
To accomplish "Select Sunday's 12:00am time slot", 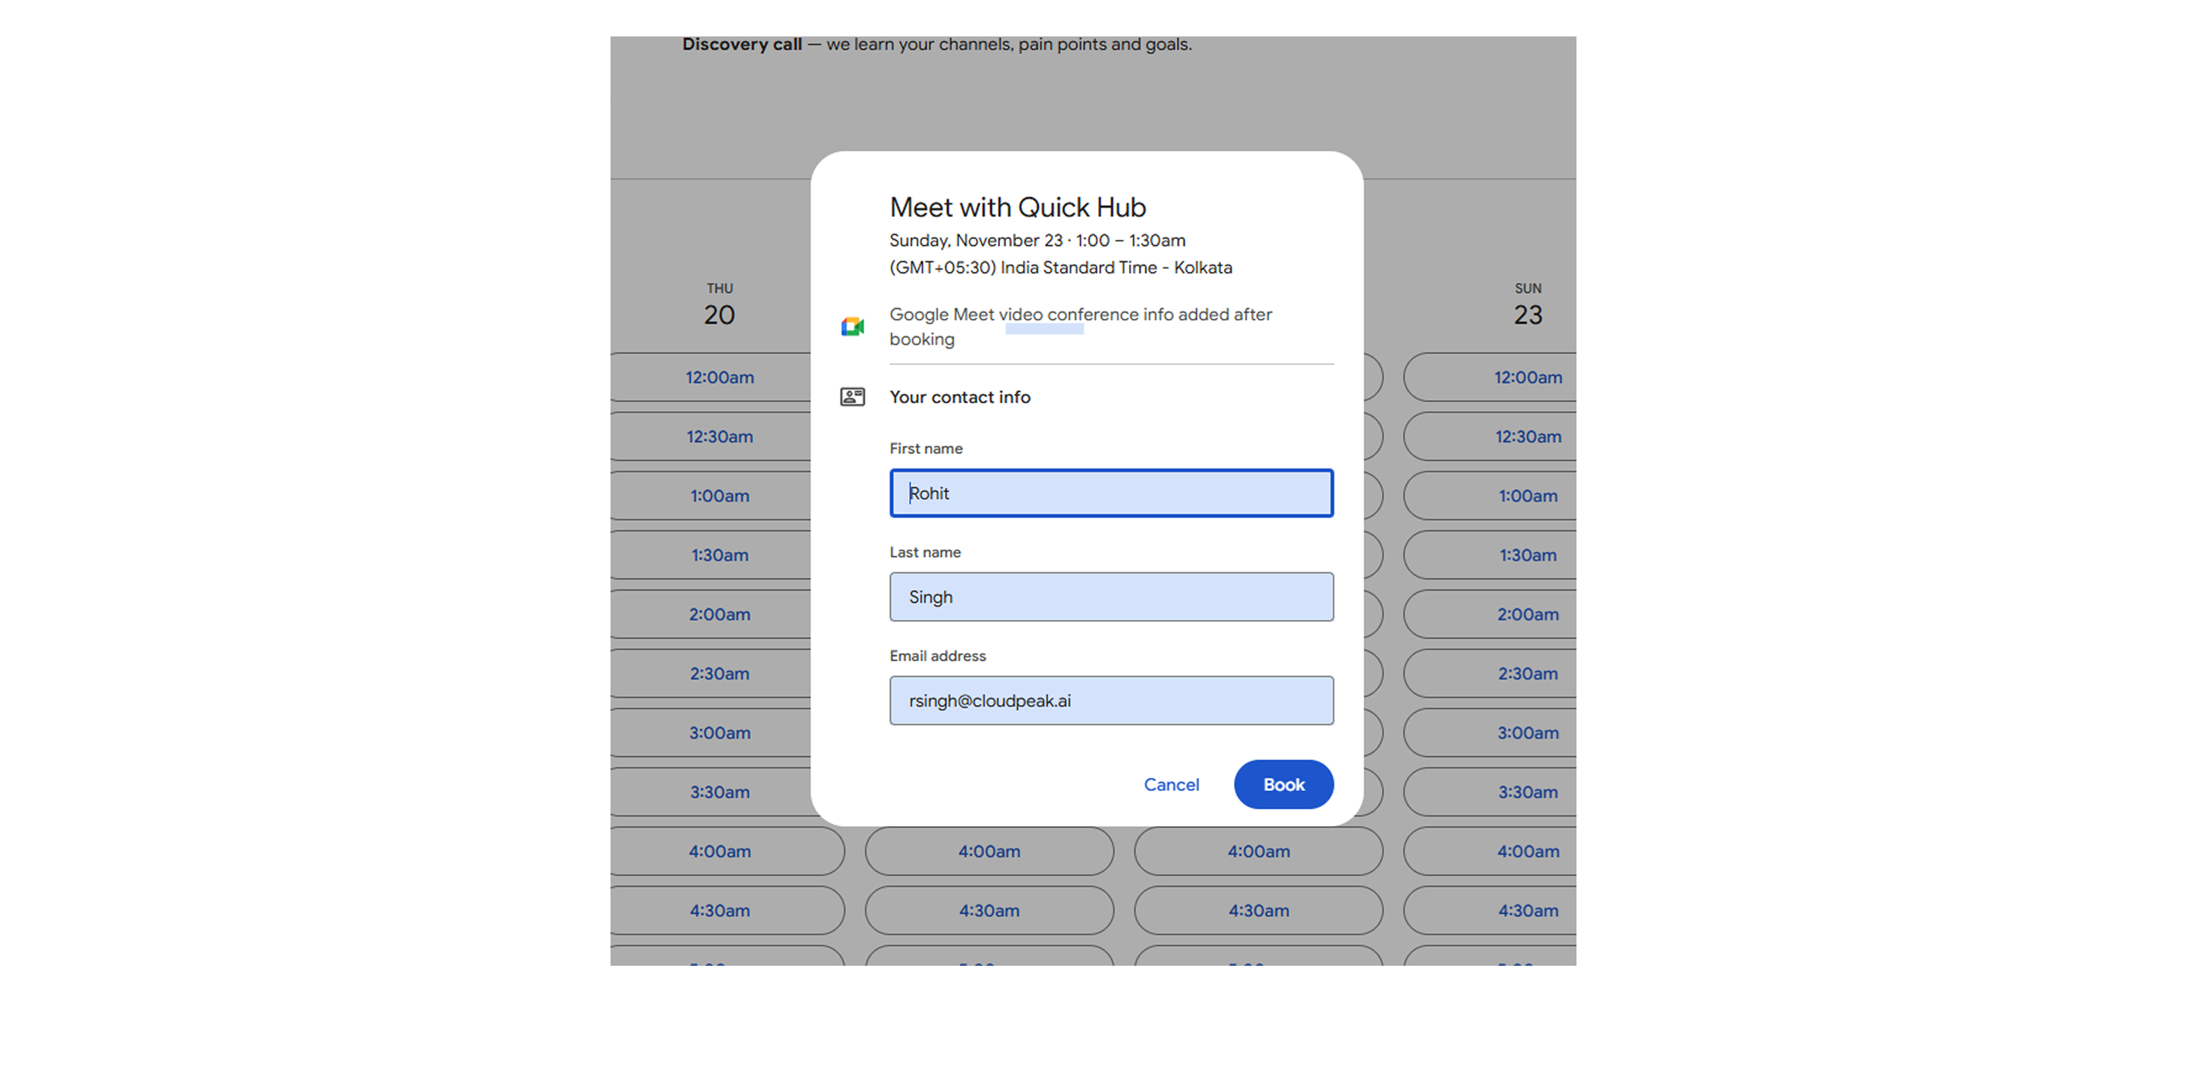I will point(1526,378).
